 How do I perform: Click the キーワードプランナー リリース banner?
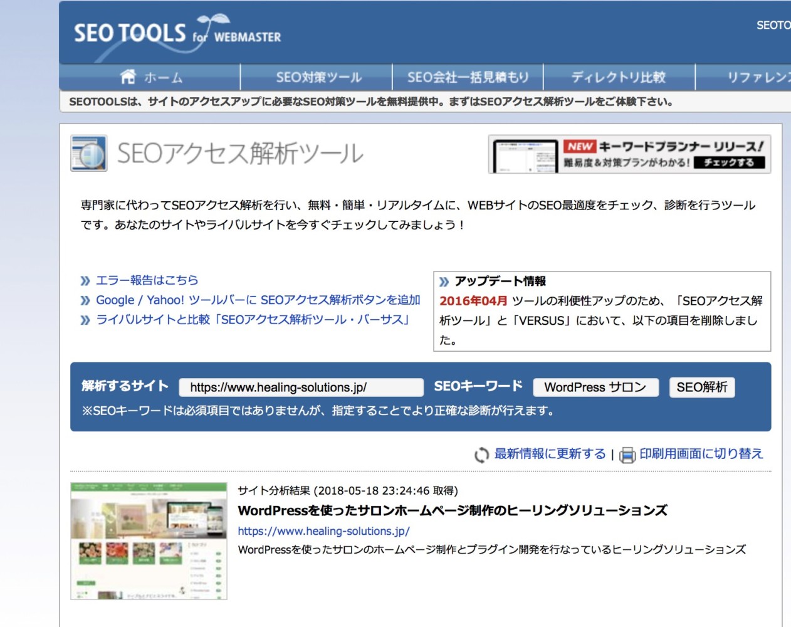click(629, 154)
